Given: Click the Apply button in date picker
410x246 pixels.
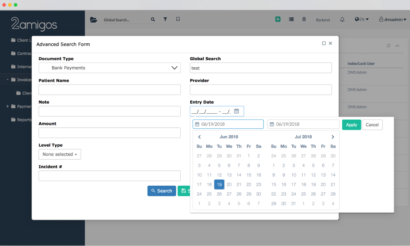Looking at the screenshot, I should coord(351,125).
